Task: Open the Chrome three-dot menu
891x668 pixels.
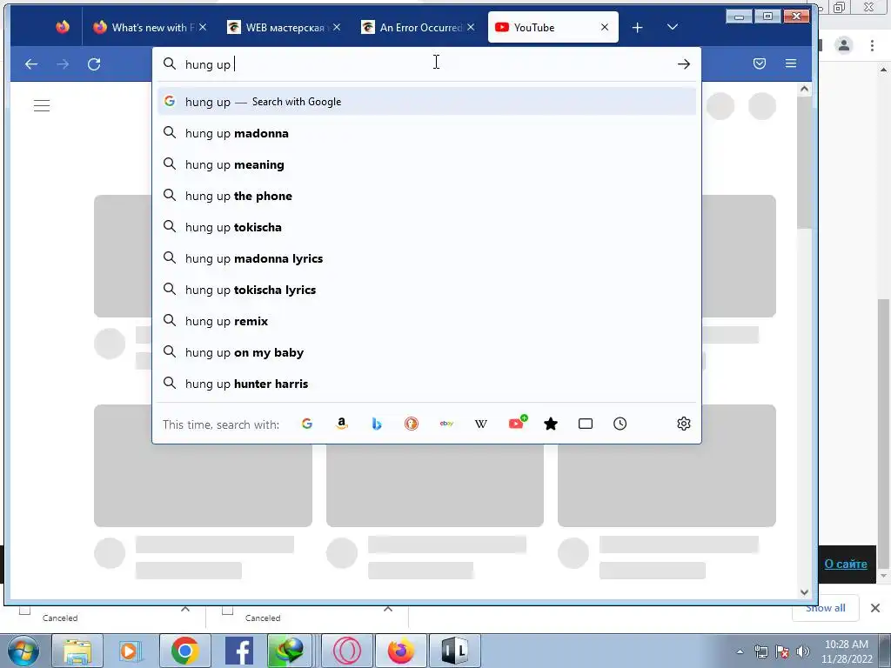Action: 872,45
